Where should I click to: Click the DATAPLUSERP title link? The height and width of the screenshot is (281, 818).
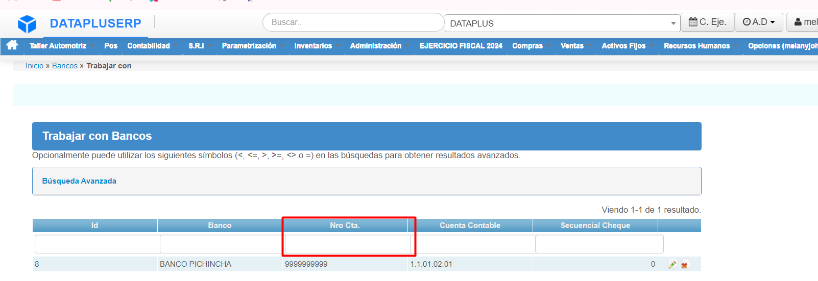(95, 23)
